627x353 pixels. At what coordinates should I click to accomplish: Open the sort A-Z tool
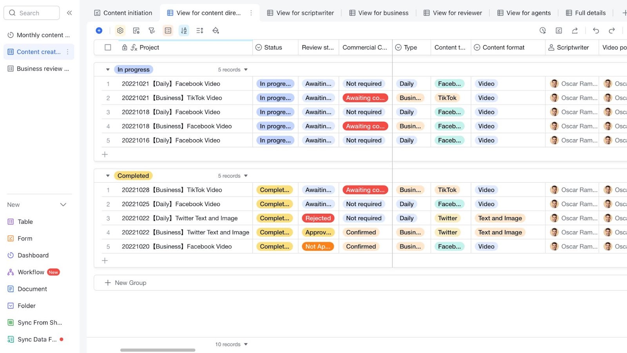coord(184,30)
